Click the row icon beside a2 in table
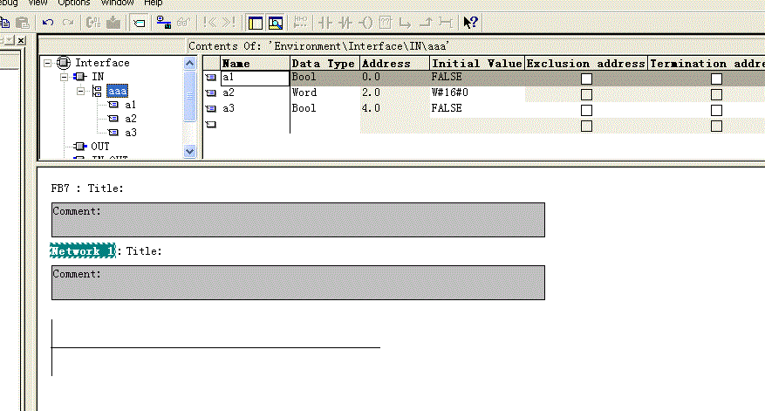Screen dimensions: 765x411 click(211, 92)
